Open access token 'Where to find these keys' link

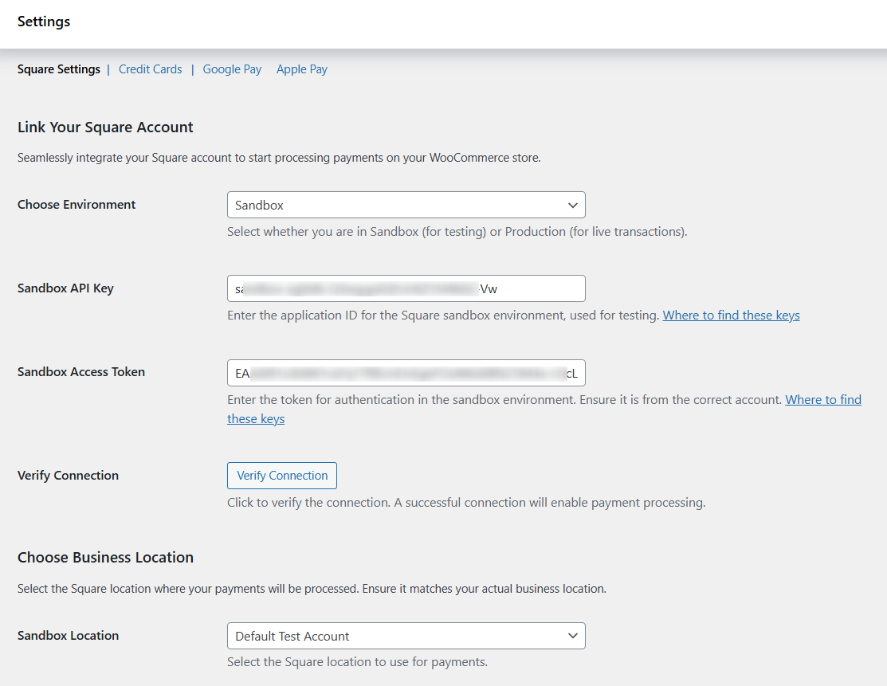pyautogui.click(x=823, y=400)
